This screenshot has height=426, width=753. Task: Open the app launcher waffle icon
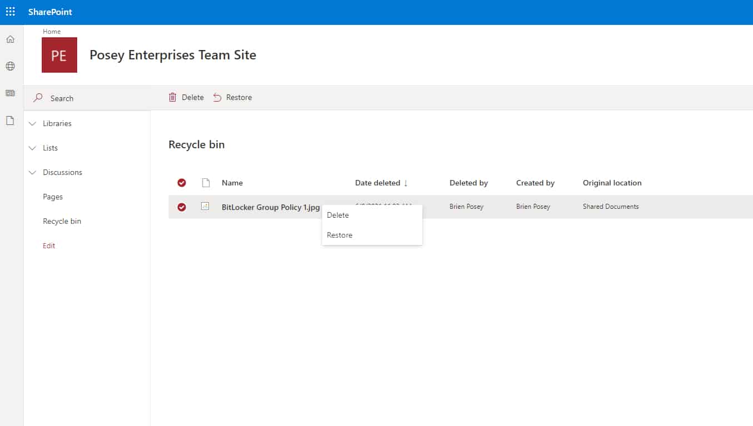click(x=11, y=12)
